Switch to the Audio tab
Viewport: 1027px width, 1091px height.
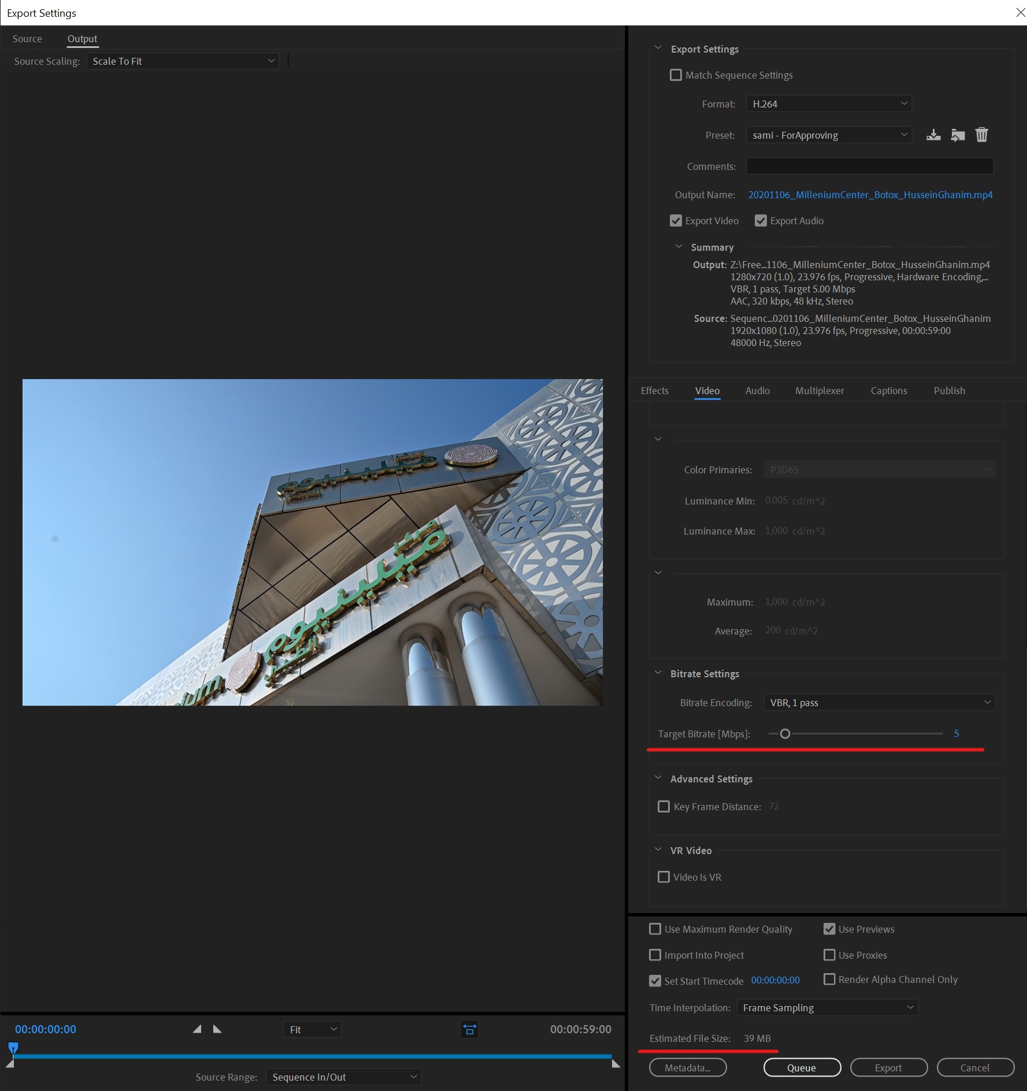[757, 391]
